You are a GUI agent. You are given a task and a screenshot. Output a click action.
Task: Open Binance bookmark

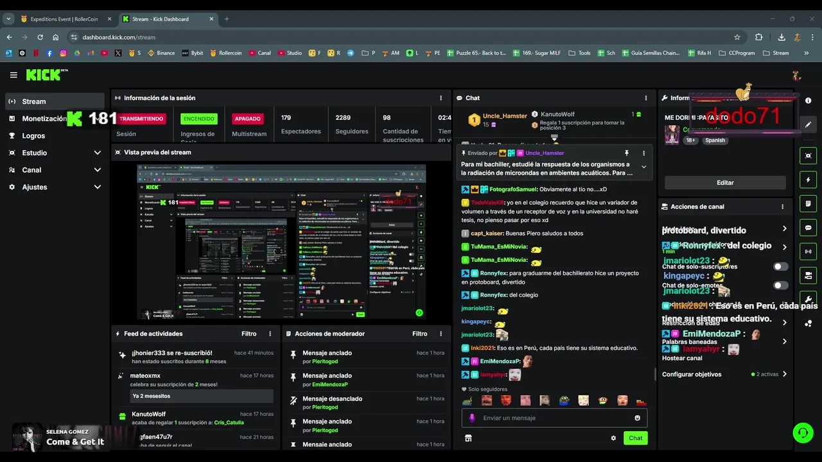[x=161, y=53]
